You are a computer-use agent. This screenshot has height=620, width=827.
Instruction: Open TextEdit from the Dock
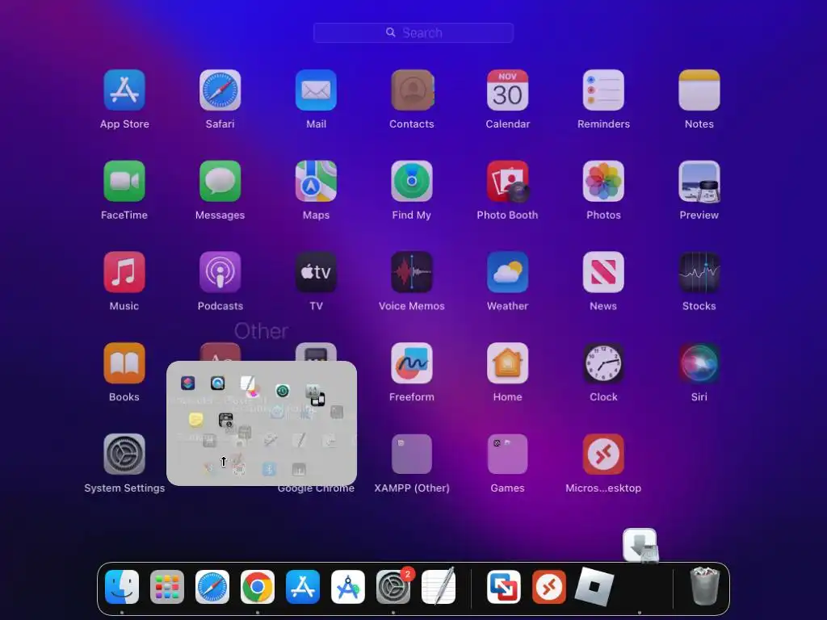click(x=439, y=586)
